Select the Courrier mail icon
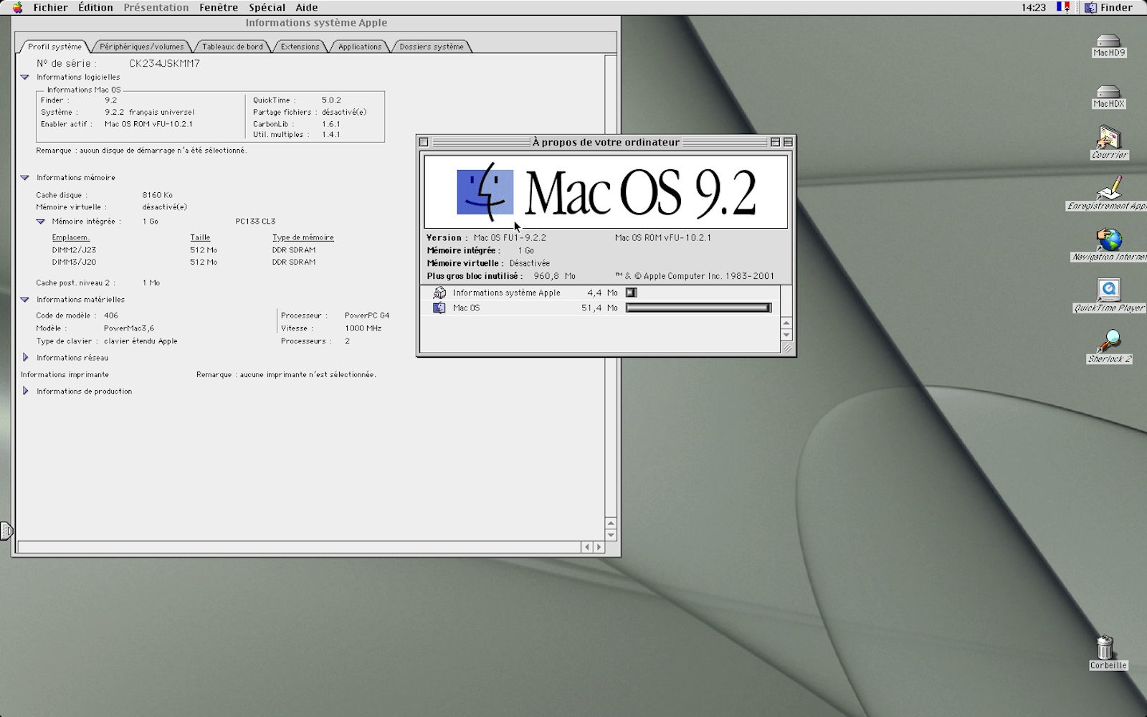 [1109, 136]
